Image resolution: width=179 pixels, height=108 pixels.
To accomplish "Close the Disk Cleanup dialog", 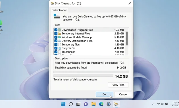I will pyautogui.click(x=130, y=3).
